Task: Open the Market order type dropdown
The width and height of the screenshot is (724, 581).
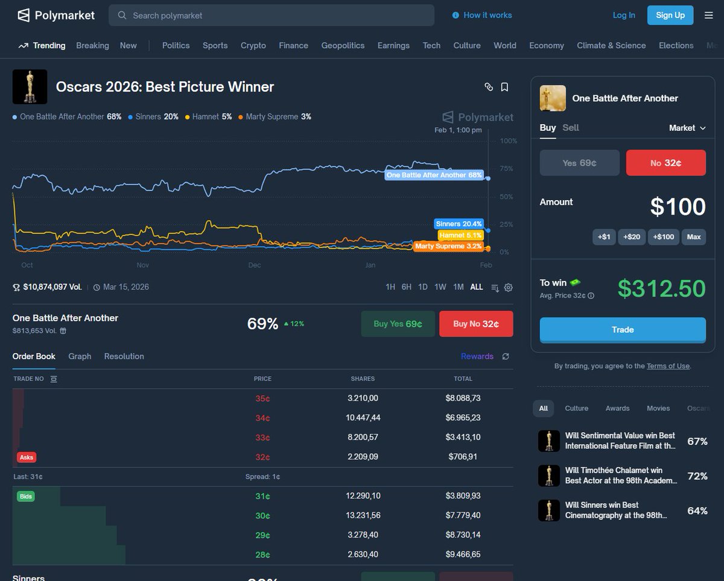Action: pyautogui.click(x=687, y=128)
